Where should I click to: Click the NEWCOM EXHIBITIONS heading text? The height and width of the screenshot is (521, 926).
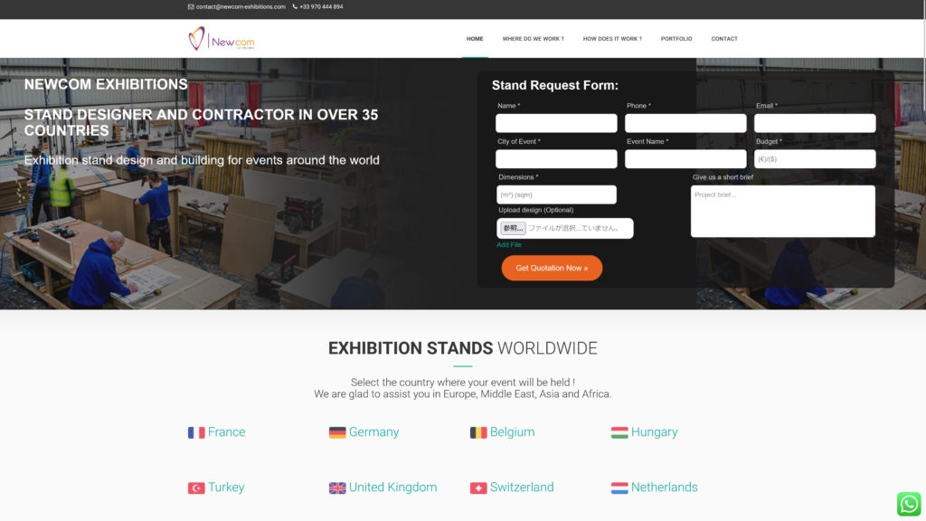106,84
